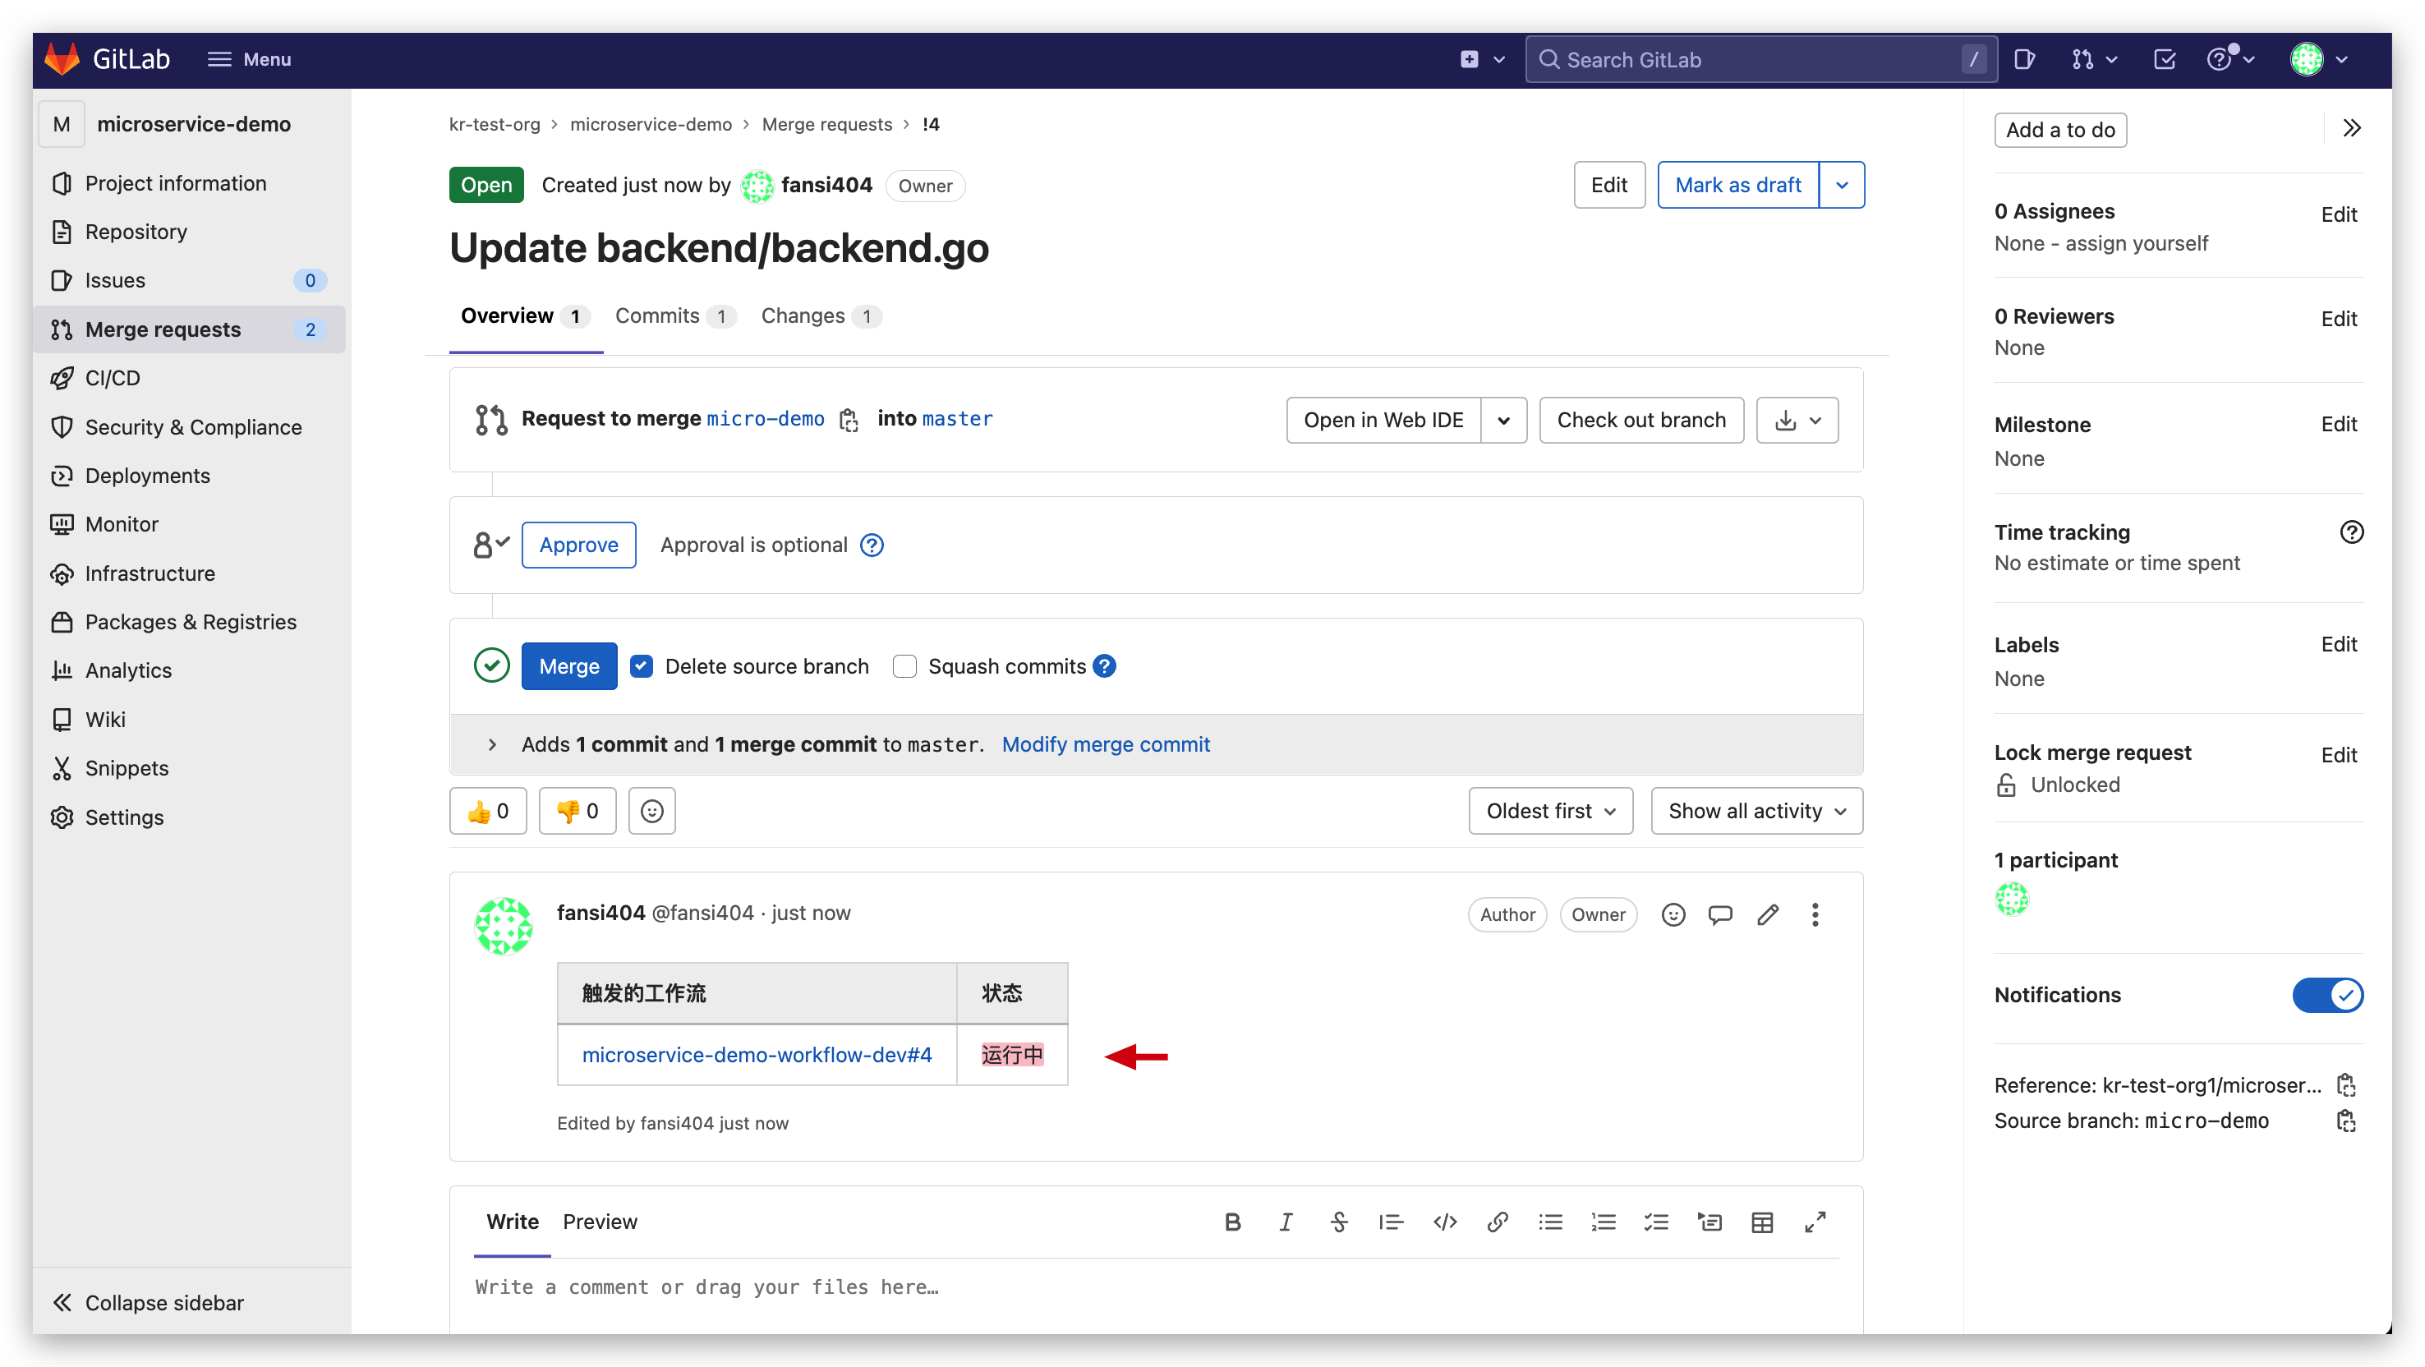Open the Issues icon in top navbar
This screenshot has width=2425, height=1367.
pyautogui.click(x=2024, y=59)
